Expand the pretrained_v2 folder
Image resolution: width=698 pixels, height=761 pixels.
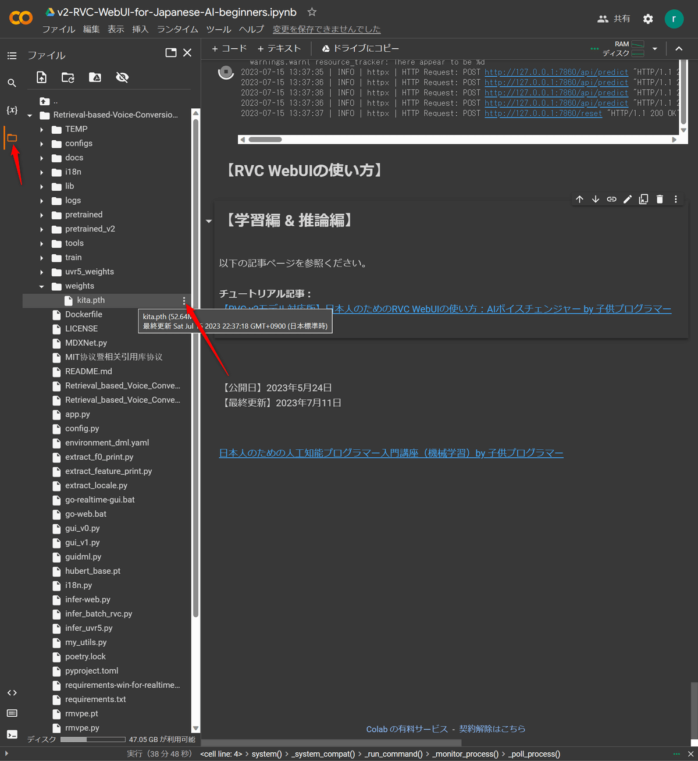(x=41, y=229)
